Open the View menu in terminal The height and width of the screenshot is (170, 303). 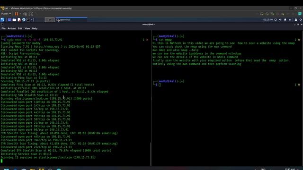[x=27, y=28]
